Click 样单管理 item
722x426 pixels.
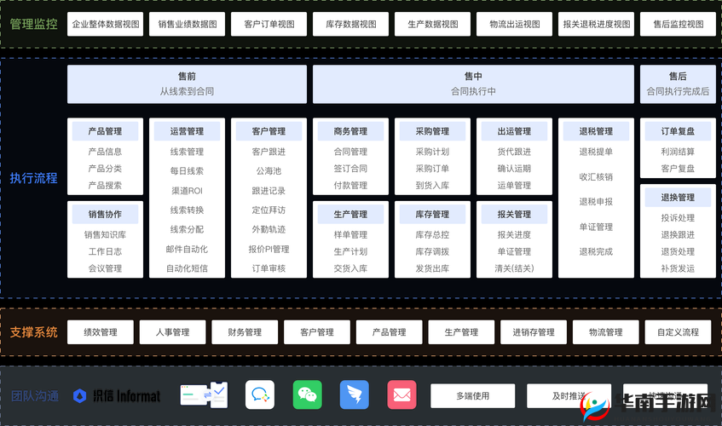coord(350,235)
